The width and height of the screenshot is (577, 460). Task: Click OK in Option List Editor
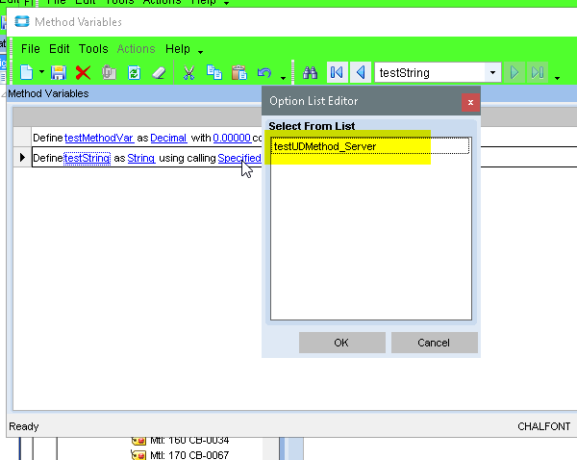click(341, 343)
